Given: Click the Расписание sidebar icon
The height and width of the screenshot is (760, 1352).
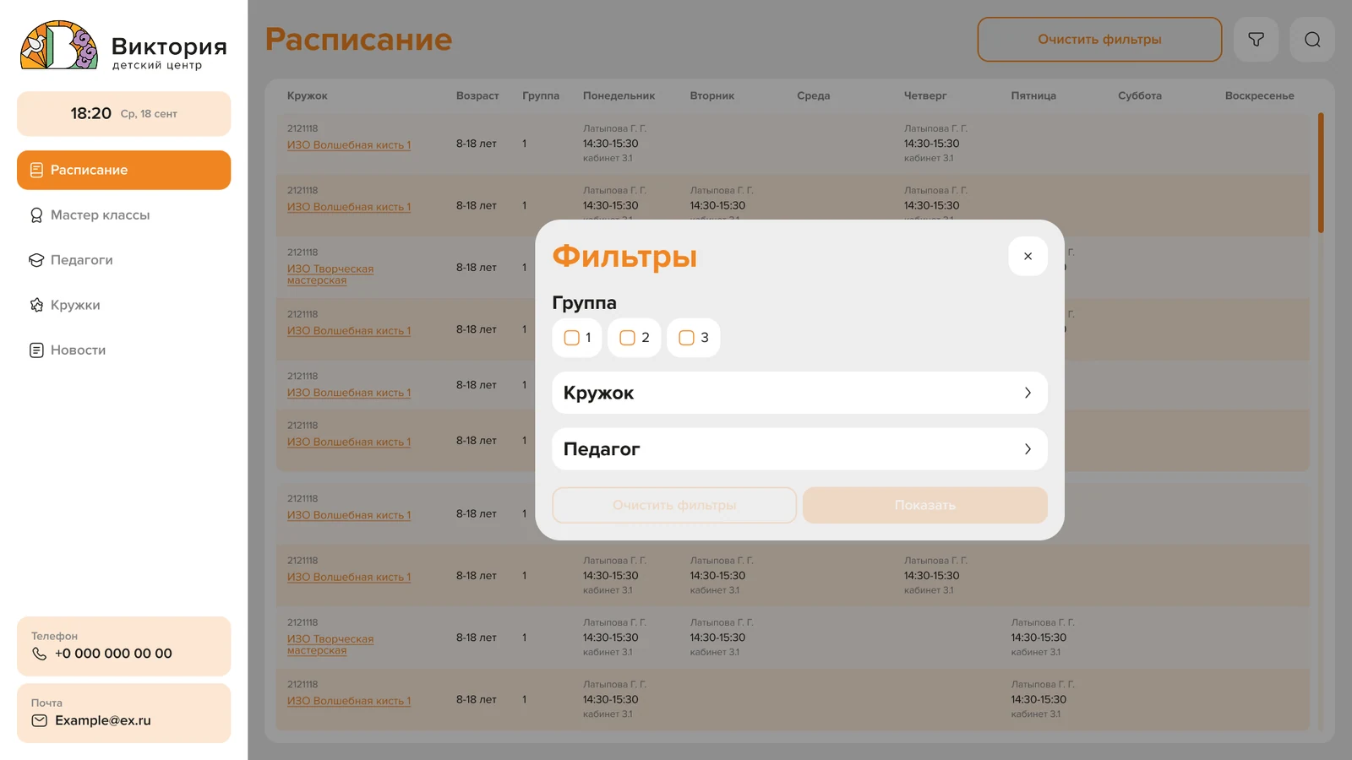Looking at the screenshot, I should pyautogui.click(x=36, y=170).
